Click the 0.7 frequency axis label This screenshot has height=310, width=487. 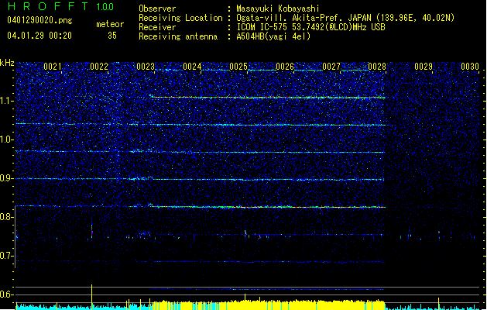[7, 256]
